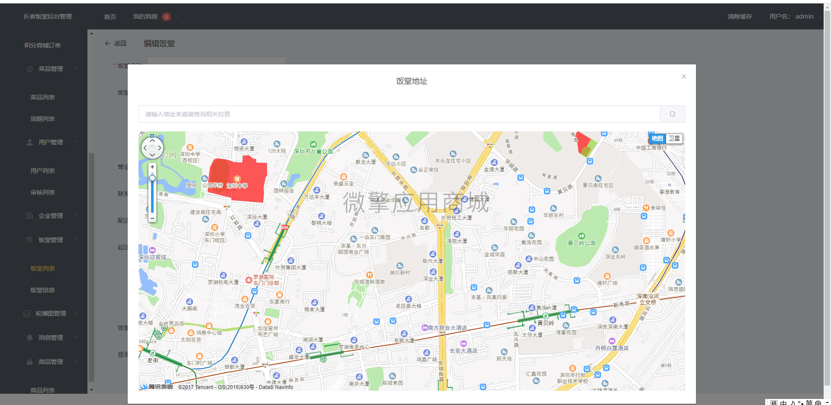Click 黄贝岭 metro station marker
Screen dimensions: 831x405
tap(546, 316)
